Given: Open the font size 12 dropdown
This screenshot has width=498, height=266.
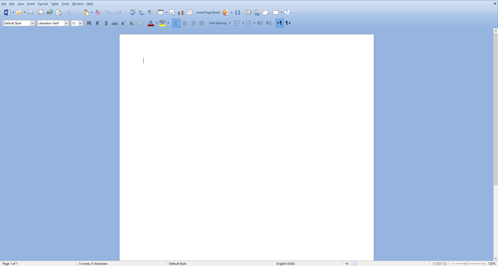Looking at the screenshot, I should click(x=81, y=23).
